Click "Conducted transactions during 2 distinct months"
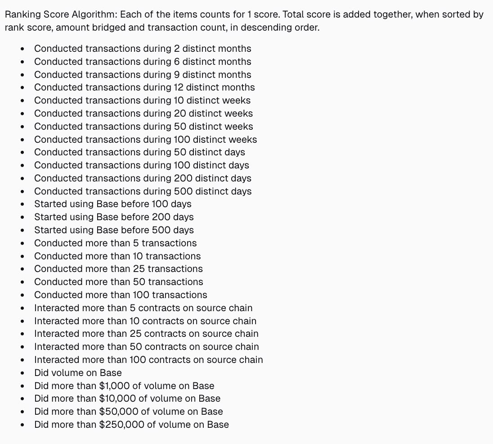This screenshot has width=493, height=444. click(143, 49)
